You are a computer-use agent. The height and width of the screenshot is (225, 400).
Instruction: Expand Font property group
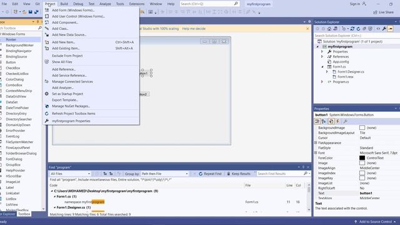[x=316, y=152]
